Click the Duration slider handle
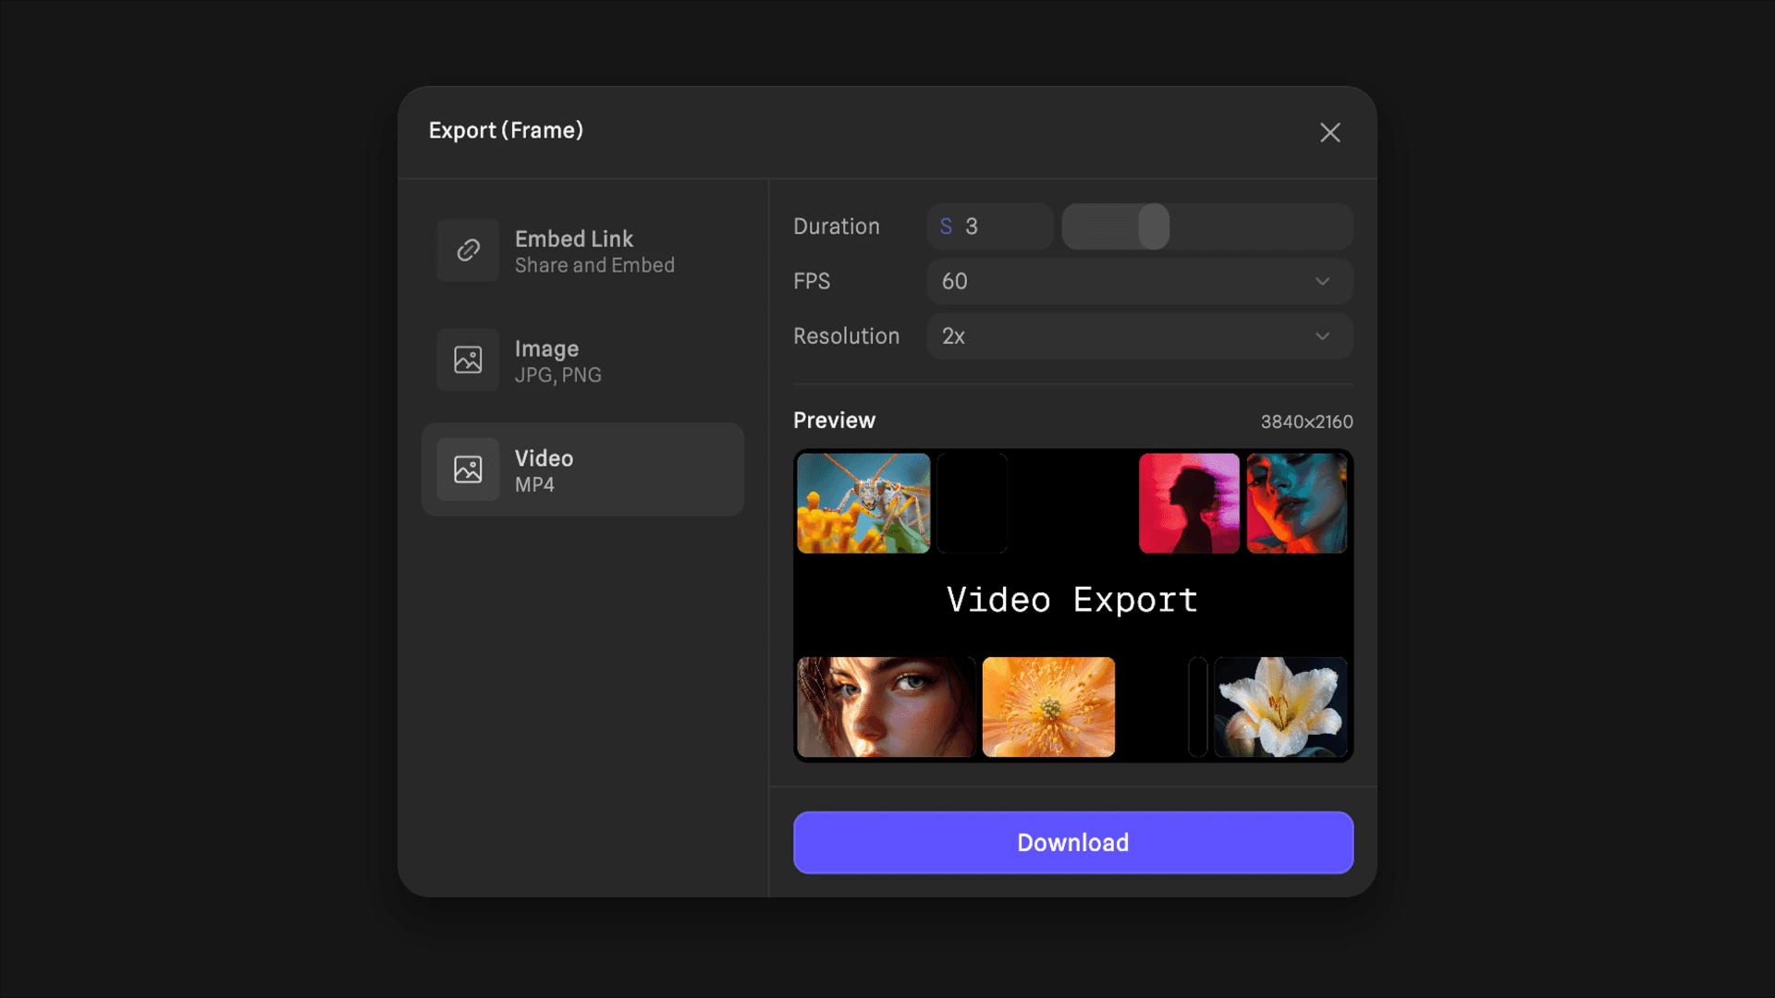Viewport: 1775px width, 998px height. (1154, 226)
